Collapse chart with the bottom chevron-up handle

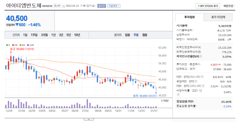89,119
